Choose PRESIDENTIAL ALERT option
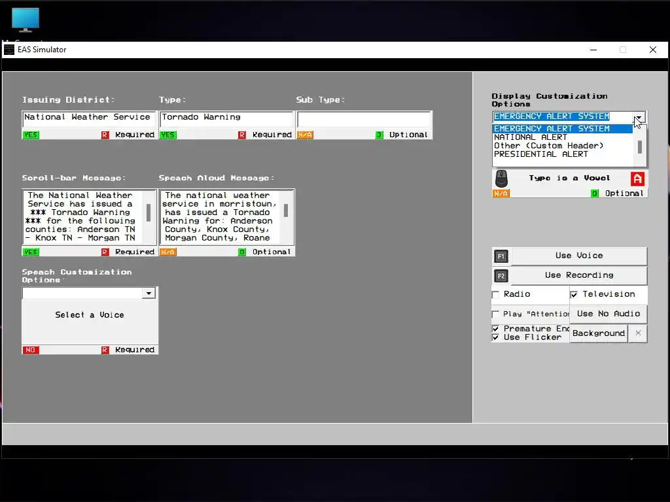The image size is (670, 502). click(562, 154)
